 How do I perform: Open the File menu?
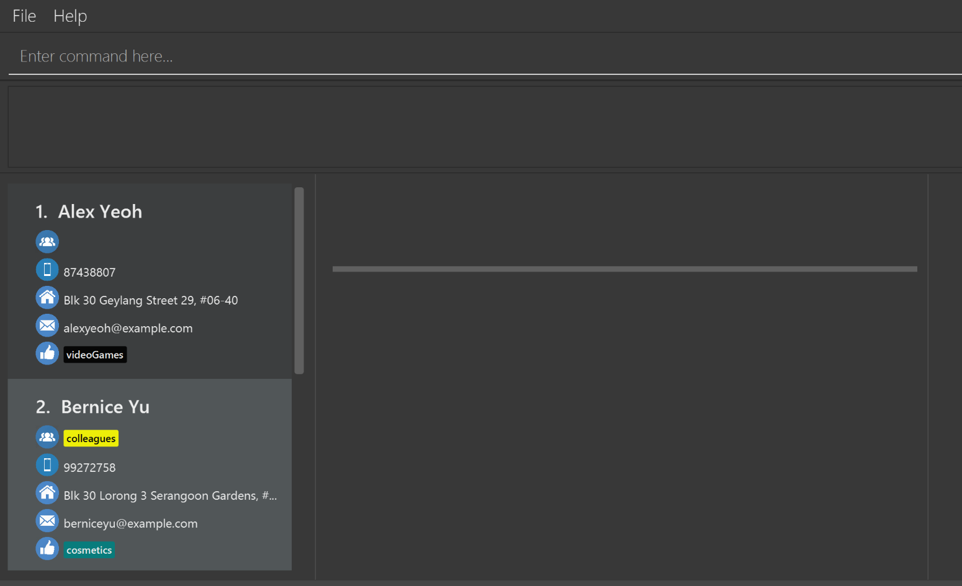pos(24,16)
